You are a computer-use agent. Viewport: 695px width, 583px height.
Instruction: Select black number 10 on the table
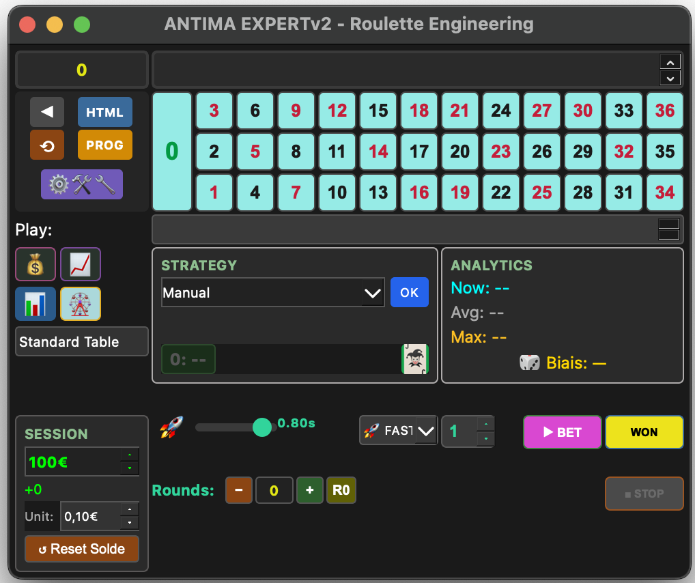click(x=337, y=193)
